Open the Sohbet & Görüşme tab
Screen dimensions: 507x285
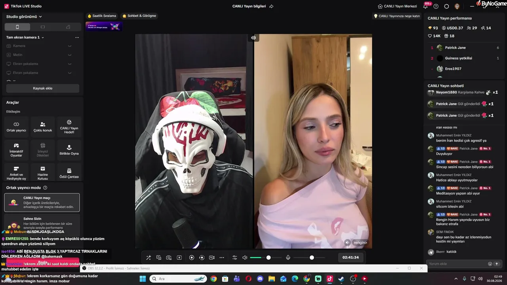pos(139,16)
